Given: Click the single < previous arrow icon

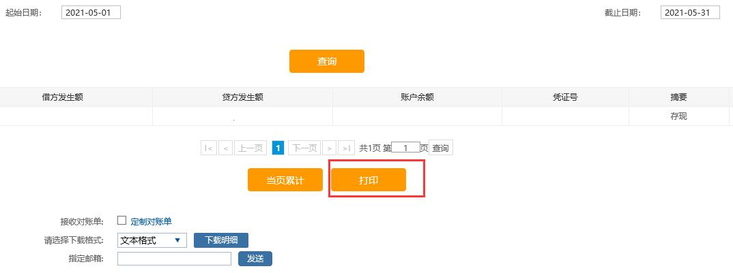Looking at the screenshot, I should pos(225,148).
